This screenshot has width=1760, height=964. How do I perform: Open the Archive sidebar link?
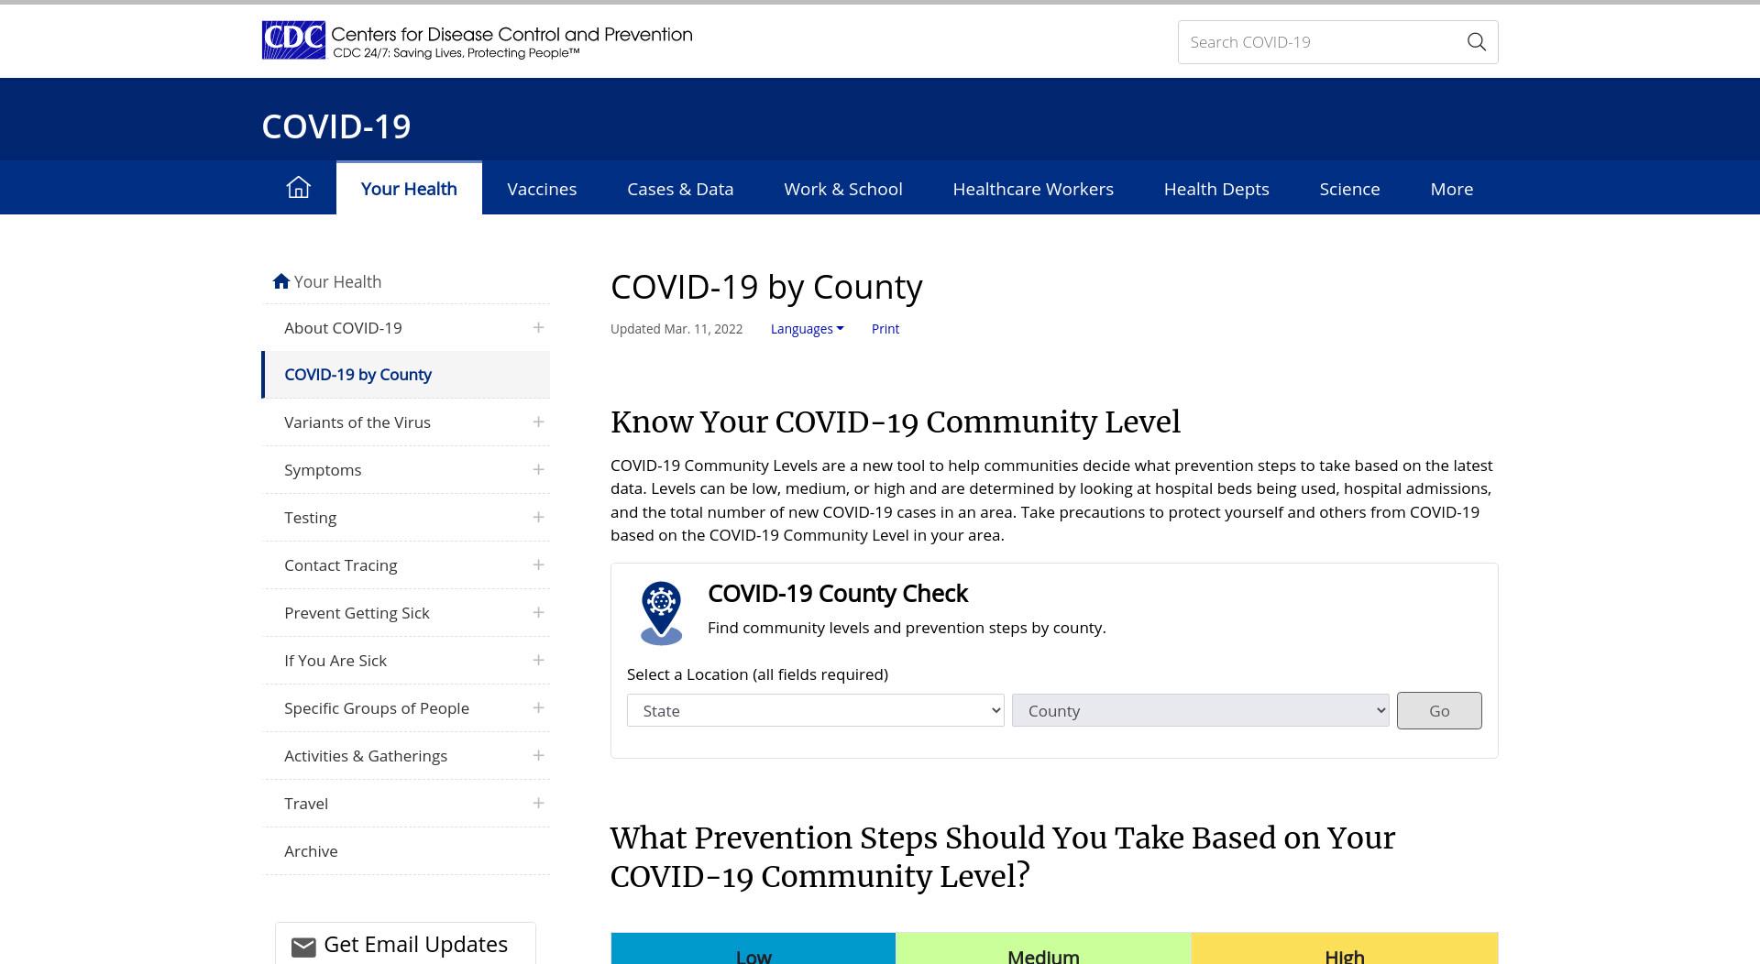(311, 851)
